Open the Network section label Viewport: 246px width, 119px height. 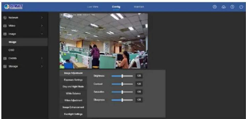pyautogui.click(x=13, y=18)
